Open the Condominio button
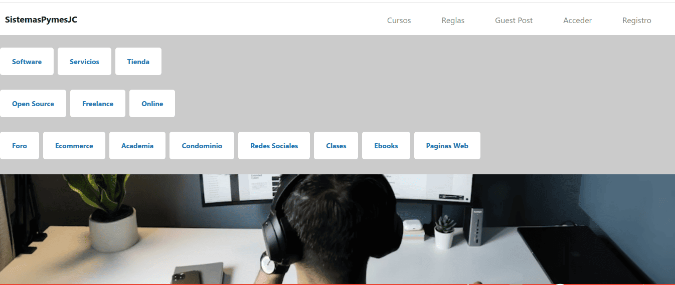 [202, 146]
